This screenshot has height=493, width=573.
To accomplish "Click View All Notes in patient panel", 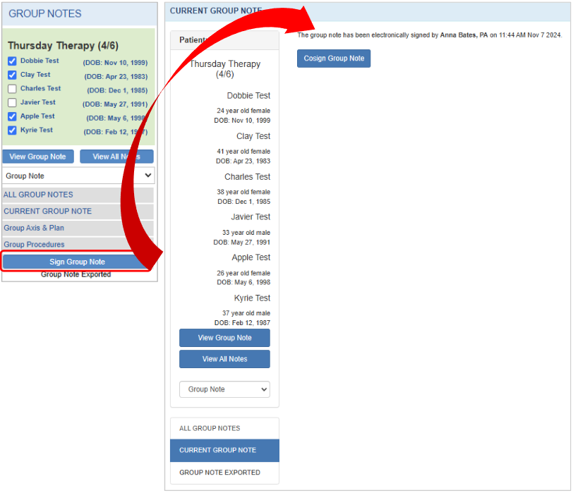I will (224, 359).
